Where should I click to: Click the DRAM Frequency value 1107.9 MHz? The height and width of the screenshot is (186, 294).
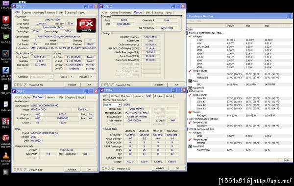point(150,37)
